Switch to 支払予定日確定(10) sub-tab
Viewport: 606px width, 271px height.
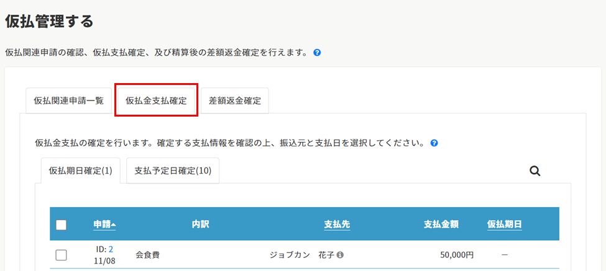pos(173,171)
